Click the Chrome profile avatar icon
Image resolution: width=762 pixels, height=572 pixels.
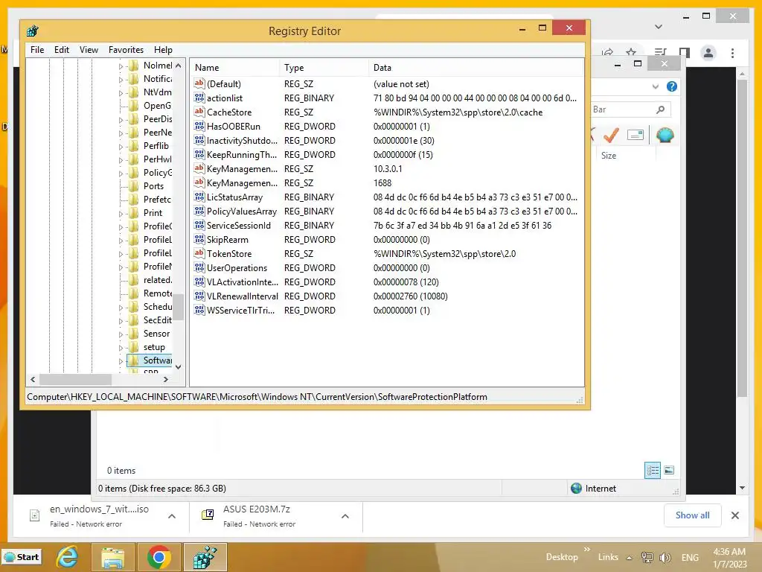point(708,53)
